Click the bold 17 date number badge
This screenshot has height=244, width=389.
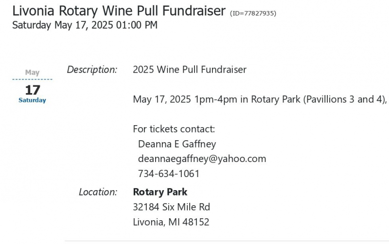(33, 90)
